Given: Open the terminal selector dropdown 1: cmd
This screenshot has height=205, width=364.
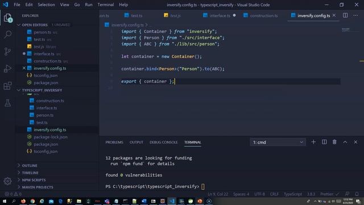Looking at the screenshot, I should (x=278, y=142).
